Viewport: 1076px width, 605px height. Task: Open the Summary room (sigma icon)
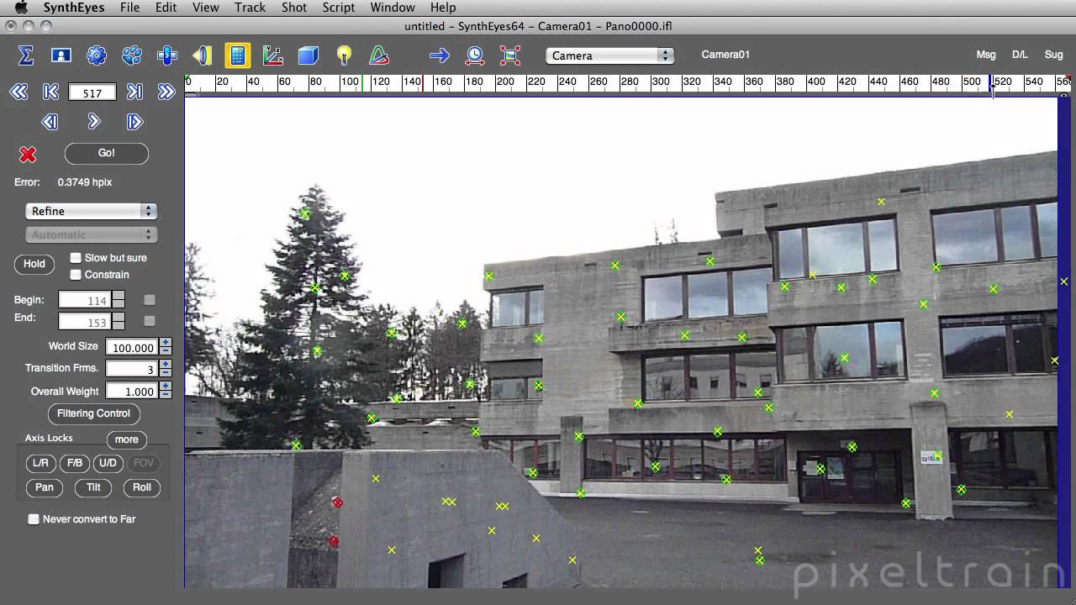tap(26, 55)
